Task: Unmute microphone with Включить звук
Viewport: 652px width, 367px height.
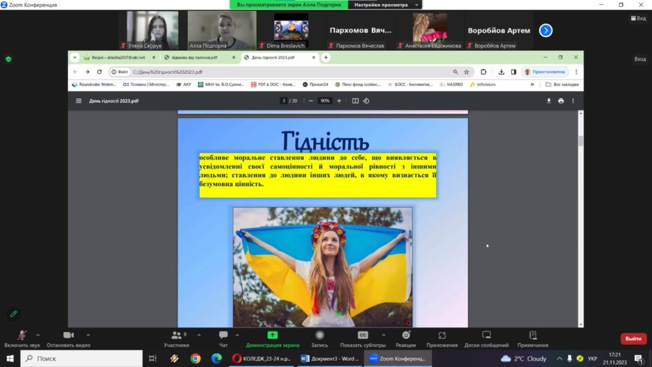Action: coord(22,339)
